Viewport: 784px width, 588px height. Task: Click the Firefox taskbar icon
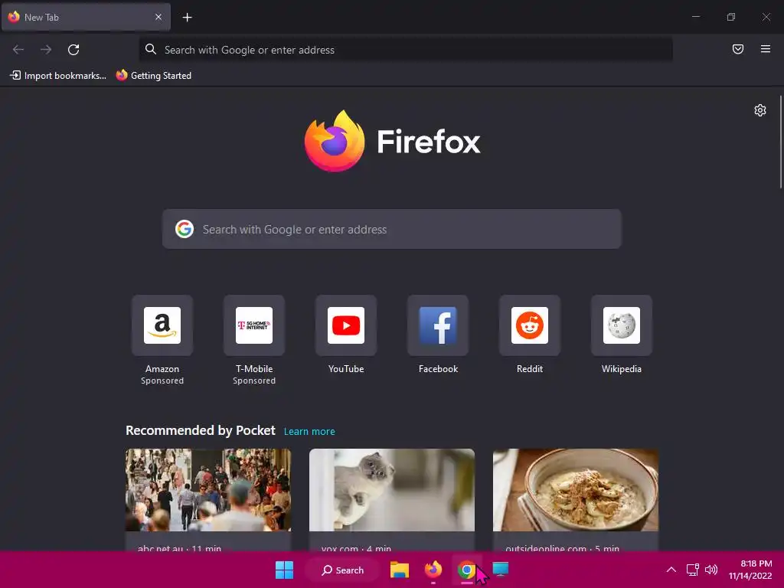point(433,570)
